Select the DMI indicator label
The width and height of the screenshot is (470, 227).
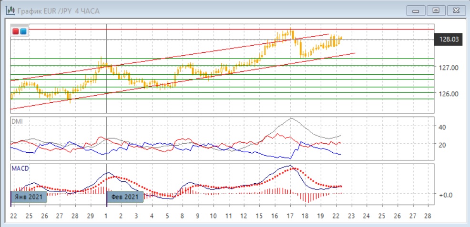click(17, 121)
